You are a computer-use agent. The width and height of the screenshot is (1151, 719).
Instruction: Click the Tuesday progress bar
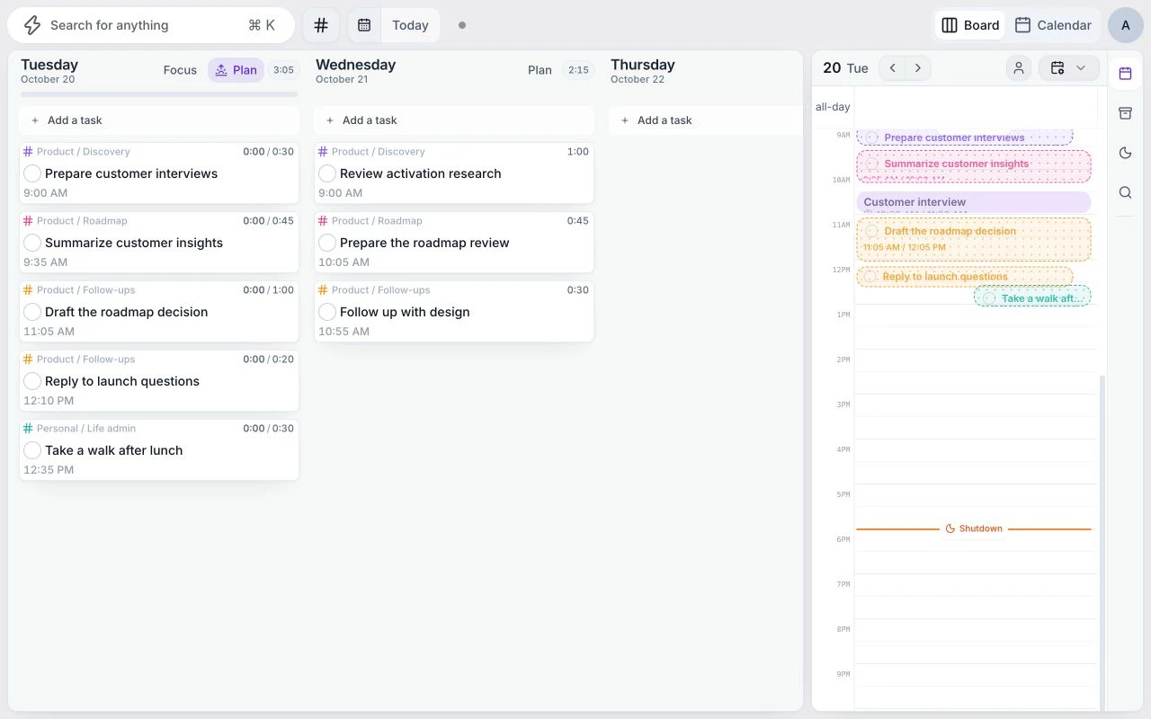point(159,93)
